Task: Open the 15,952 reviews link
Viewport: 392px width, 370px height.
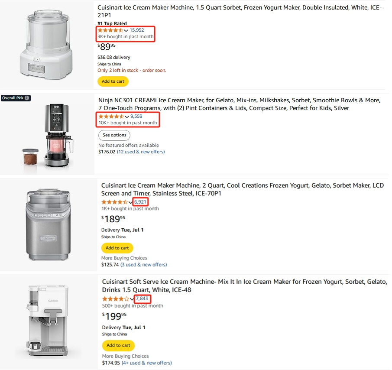Action: click(137, 30)
